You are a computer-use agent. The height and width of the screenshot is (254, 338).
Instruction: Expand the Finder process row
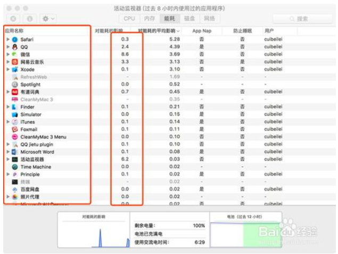[8, 107]
